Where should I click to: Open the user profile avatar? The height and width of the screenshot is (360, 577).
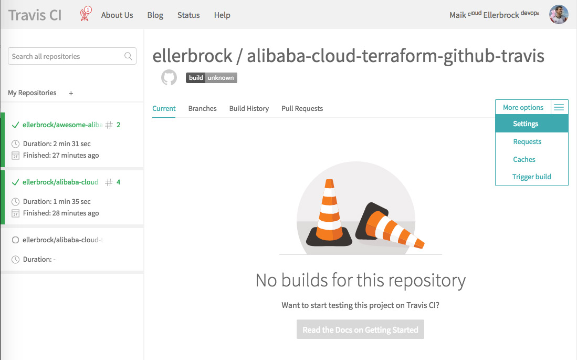pos(559,15)
